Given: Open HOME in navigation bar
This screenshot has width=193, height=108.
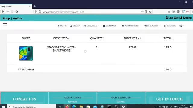Looking at the screenshot, I should coord(62,26).
